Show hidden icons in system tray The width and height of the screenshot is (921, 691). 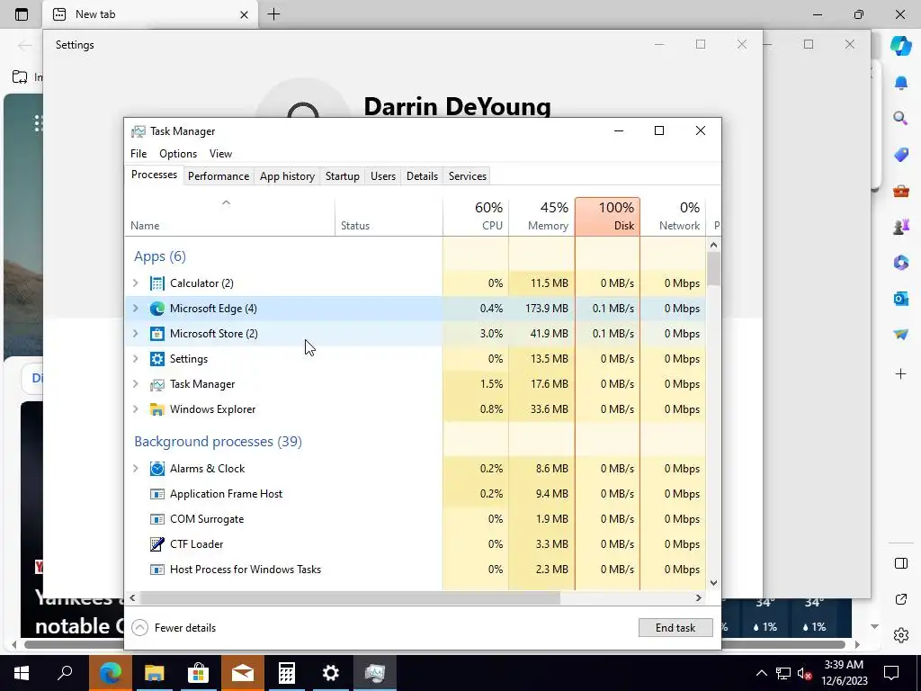761,673
